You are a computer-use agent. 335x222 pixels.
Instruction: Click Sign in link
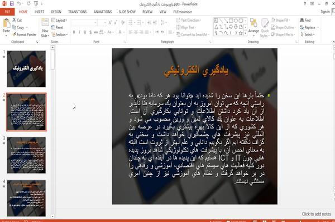(x=325, y=12)
